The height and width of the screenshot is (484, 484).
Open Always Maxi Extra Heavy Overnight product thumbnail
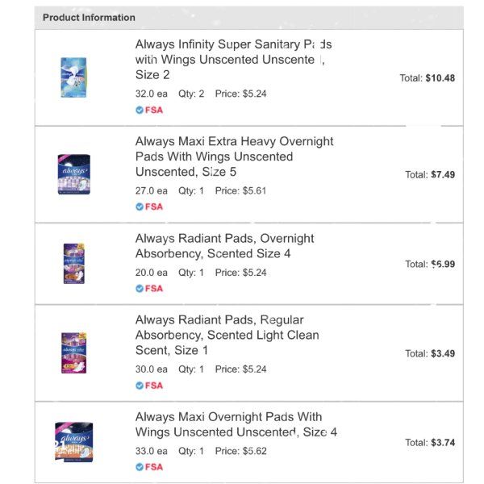tap(74, 174)
